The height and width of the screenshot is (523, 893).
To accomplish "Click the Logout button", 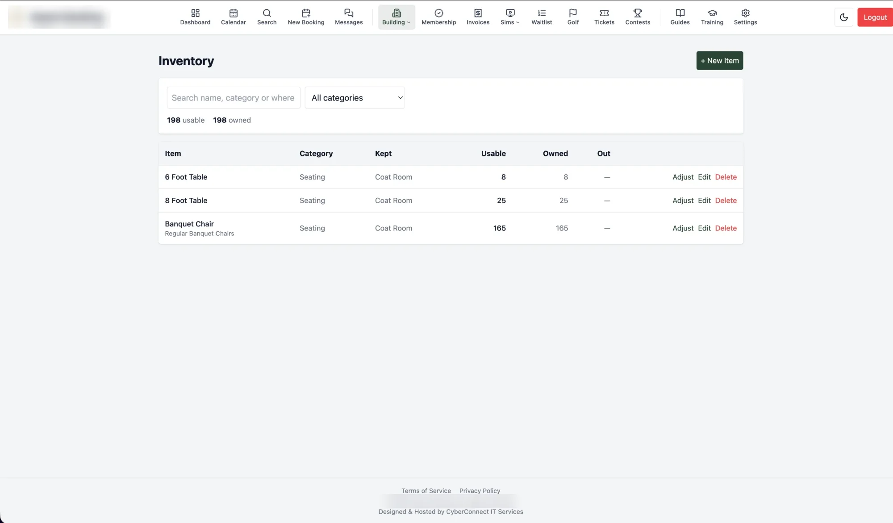I will click(x=875, y=17).
